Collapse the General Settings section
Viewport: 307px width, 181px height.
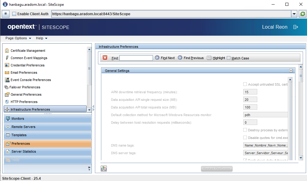click(x=291, y=71)
